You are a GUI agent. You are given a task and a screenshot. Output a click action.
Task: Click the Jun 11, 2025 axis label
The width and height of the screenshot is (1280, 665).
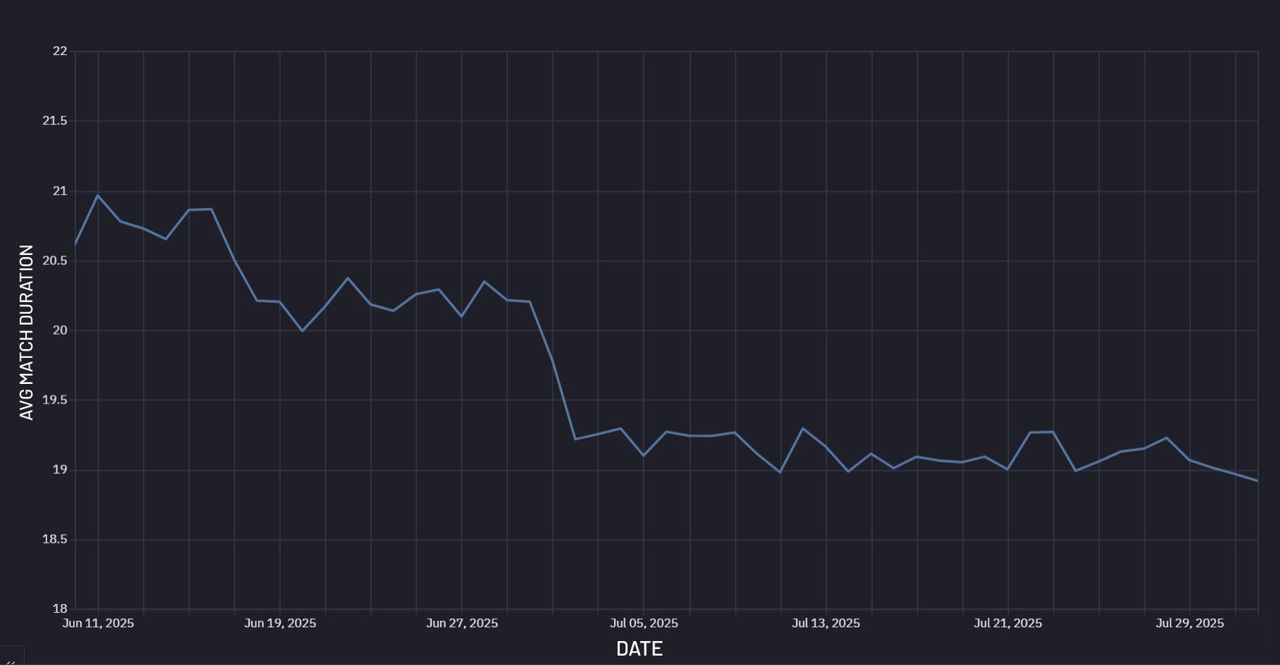coord(98,623)
